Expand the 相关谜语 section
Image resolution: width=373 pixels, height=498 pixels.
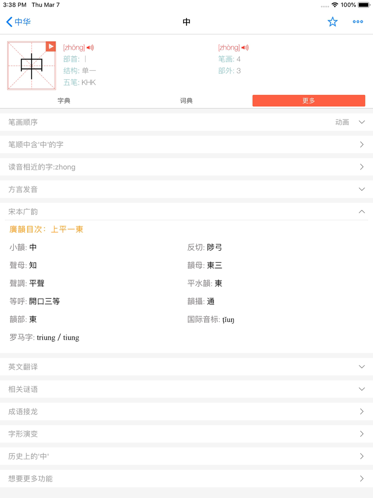186,389
